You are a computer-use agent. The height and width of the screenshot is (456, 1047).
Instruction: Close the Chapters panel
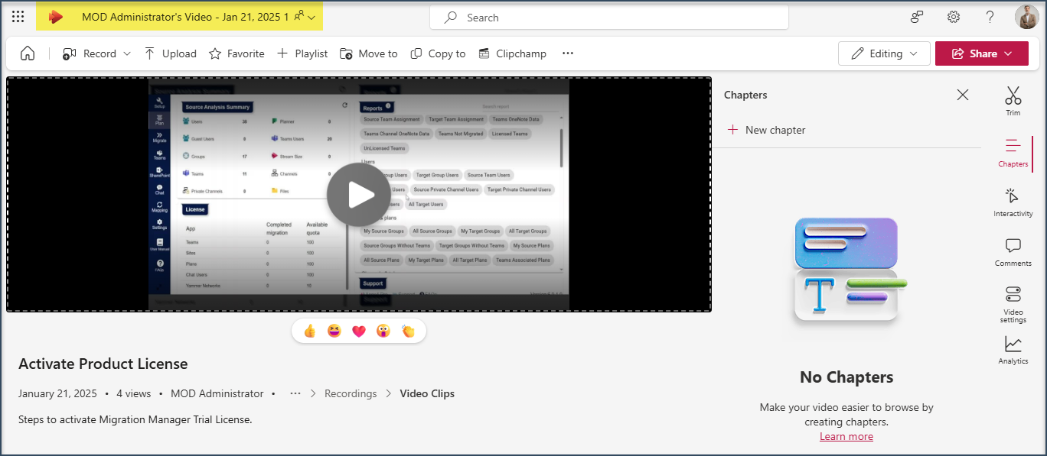click(x=963, y=95)
